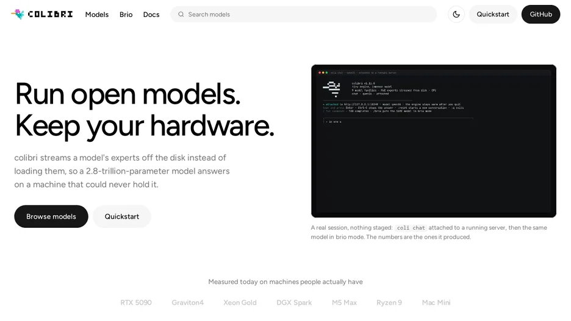Click the header Quickstart button
Image resolution: width=571 pixels, height=321 pixels.
[x=493, y=14]
